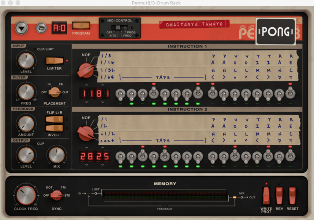The width and height of the screenshot is (314, 220).
Task: Turn the Instruction 1 operator selector knob
Action: point(86,70)
